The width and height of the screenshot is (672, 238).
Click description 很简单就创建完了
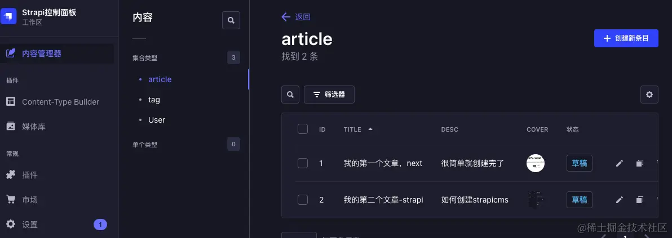click(473, 163)
